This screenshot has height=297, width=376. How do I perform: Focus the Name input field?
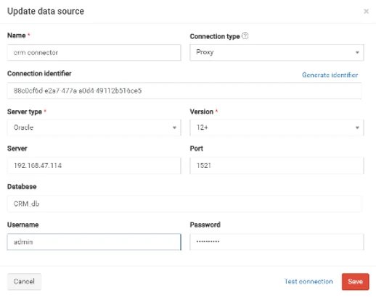[x=94, y=52]
